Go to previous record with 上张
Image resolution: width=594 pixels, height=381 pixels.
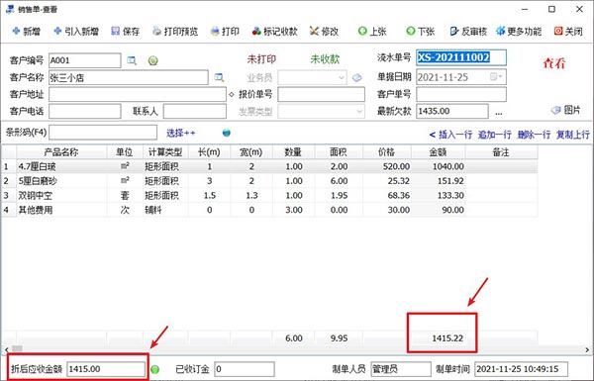[x=372, y=31]
